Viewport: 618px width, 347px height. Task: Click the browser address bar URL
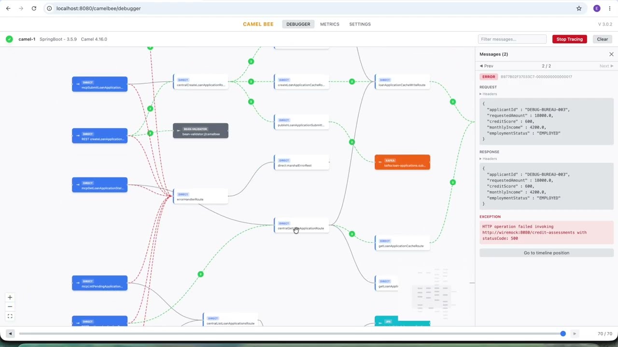point(98,8)
